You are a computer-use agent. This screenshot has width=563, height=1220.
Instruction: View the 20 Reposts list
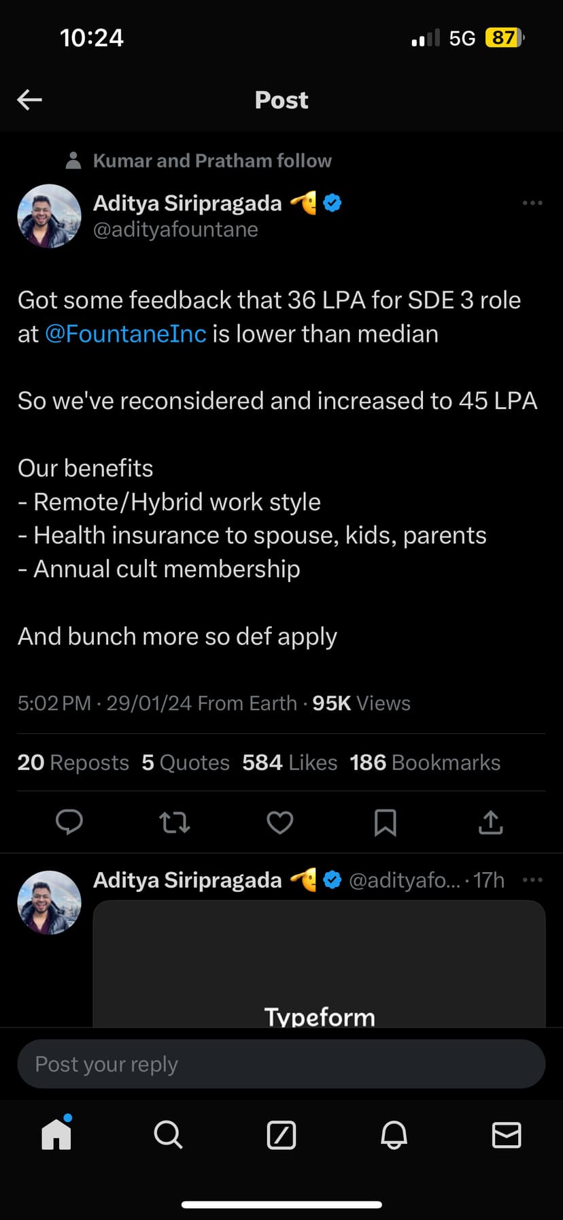tap(73, 762)
